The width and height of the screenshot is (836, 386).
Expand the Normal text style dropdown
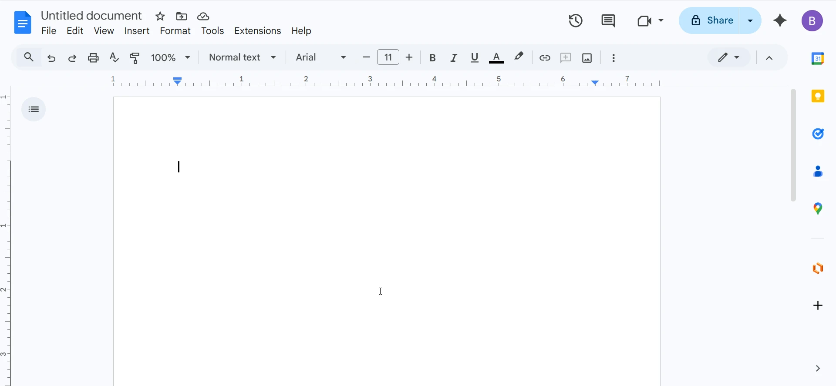pos(243,57)
